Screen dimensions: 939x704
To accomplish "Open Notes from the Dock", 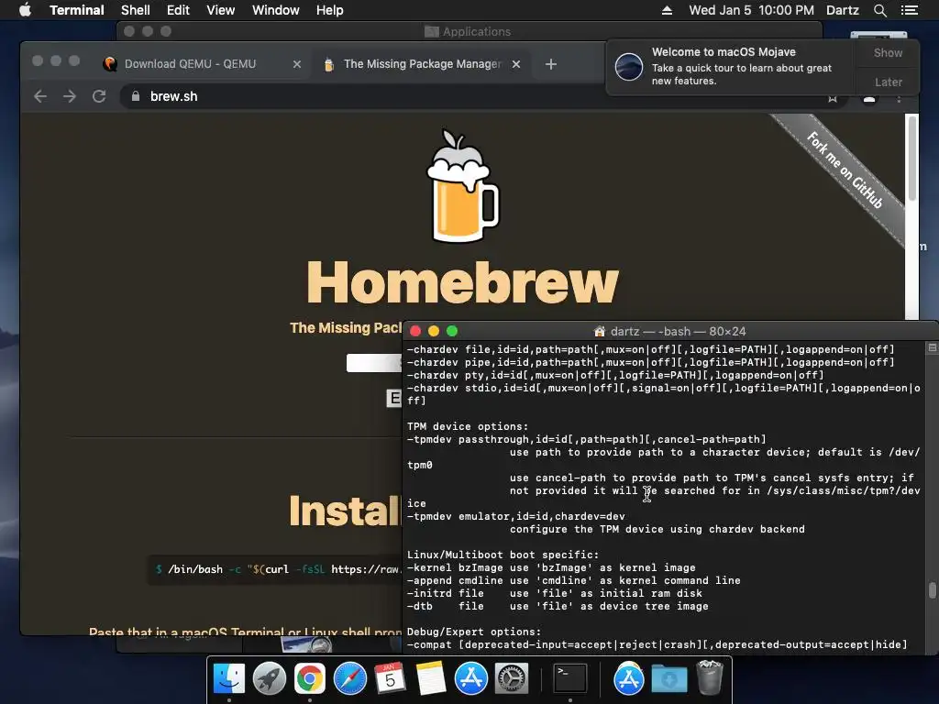I will pos(431,679).
